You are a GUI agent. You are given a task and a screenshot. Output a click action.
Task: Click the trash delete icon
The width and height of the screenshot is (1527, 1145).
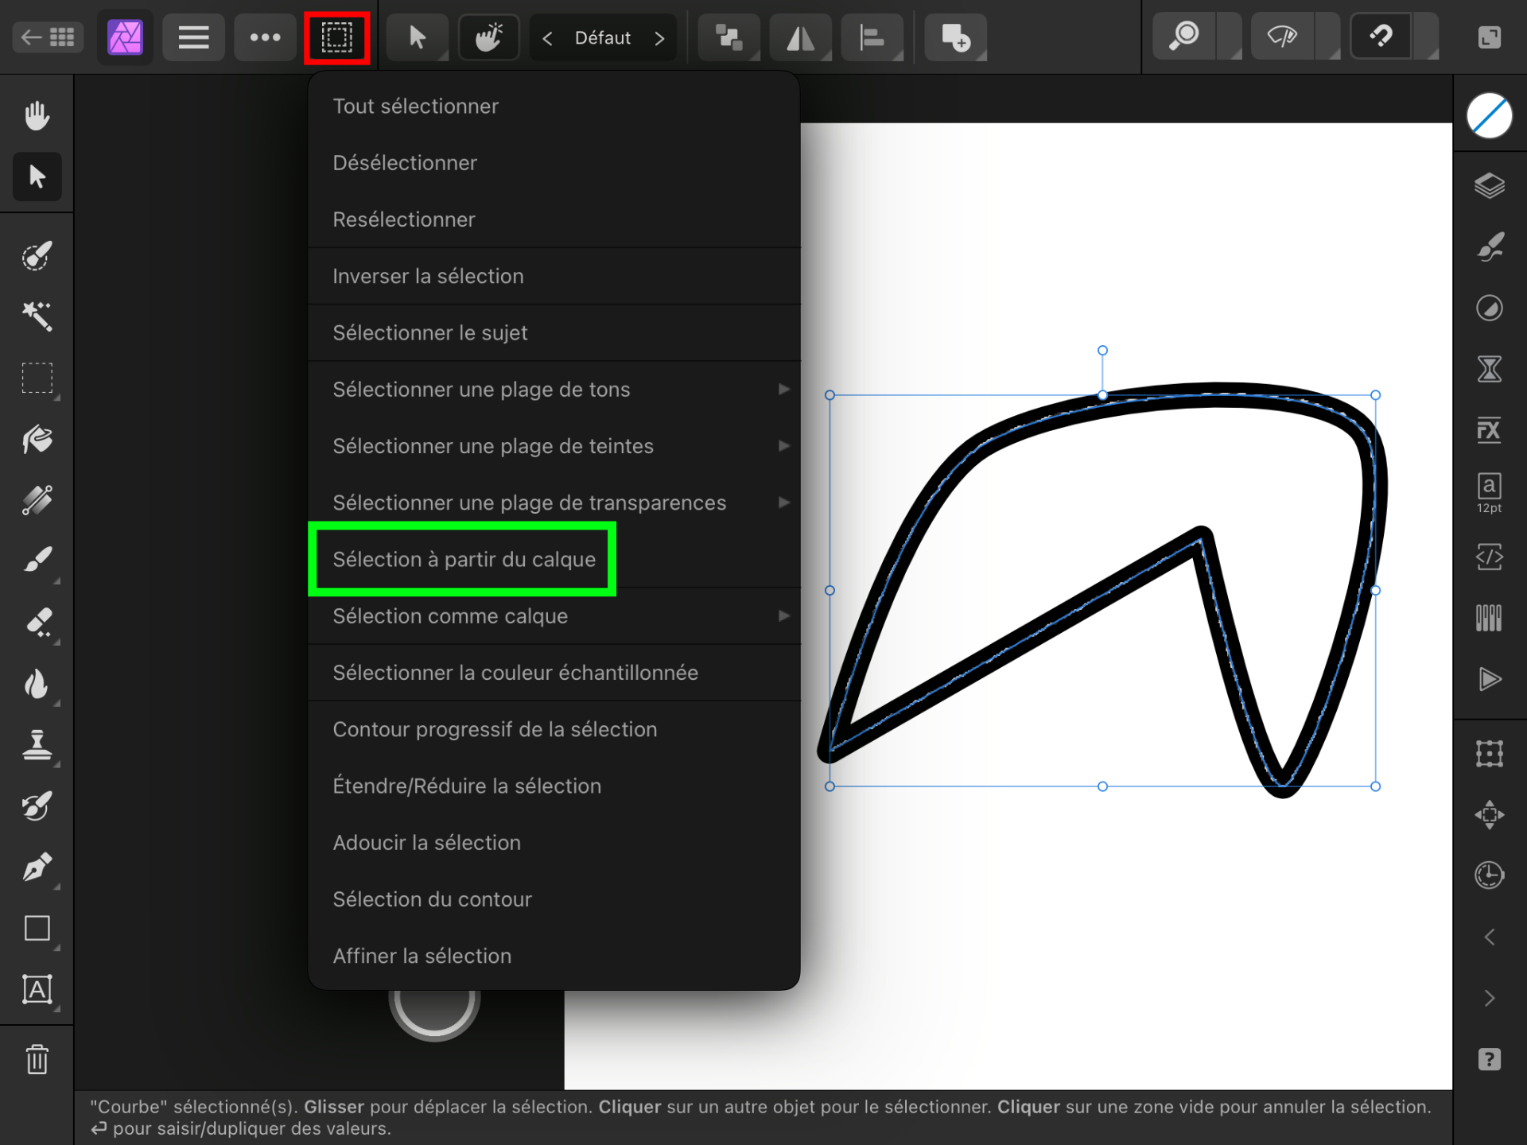[x=37, y=1059]
